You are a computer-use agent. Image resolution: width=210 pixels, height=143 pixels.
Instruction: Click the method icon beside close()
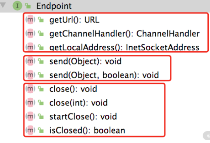30,90
